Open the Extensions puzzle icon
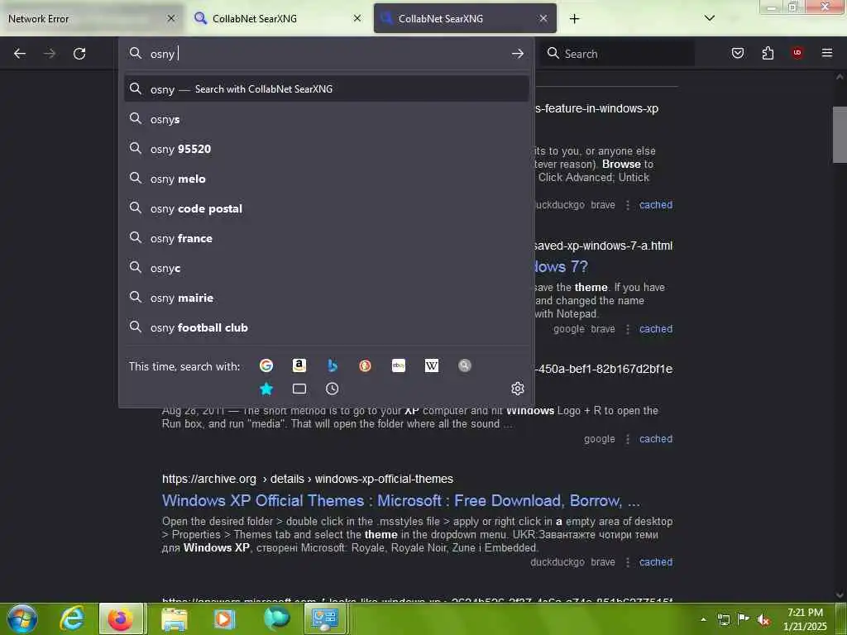The height and width of the screenshot is (635, 847). point(768,53)
